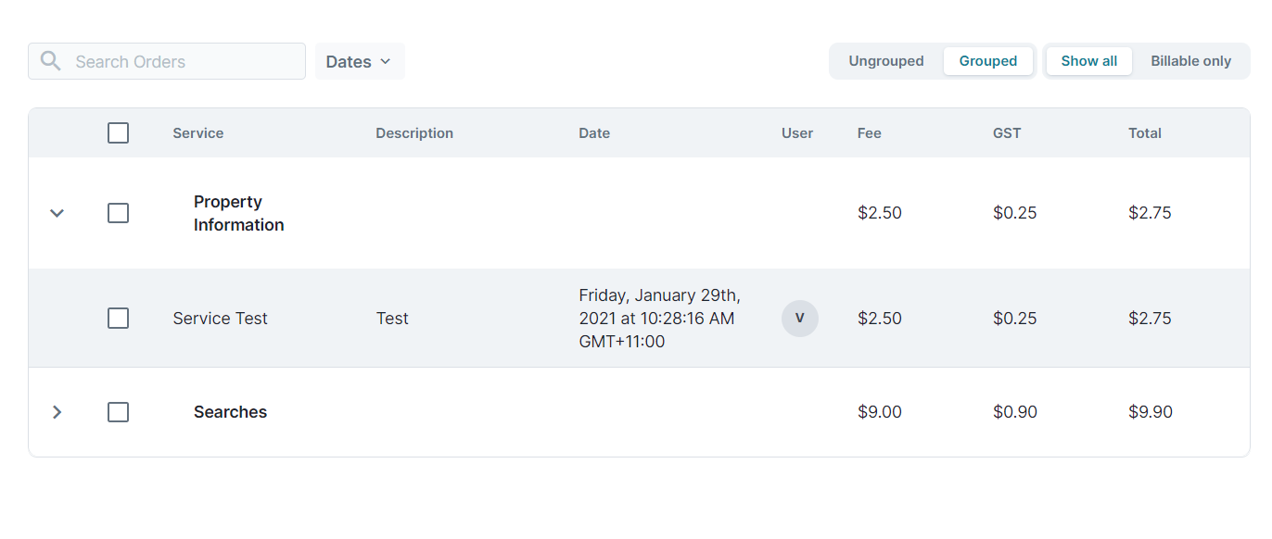This screenshot has width=1272, height=539.
Task: Sort by the Service column header
Action: [x=198, y=133]
